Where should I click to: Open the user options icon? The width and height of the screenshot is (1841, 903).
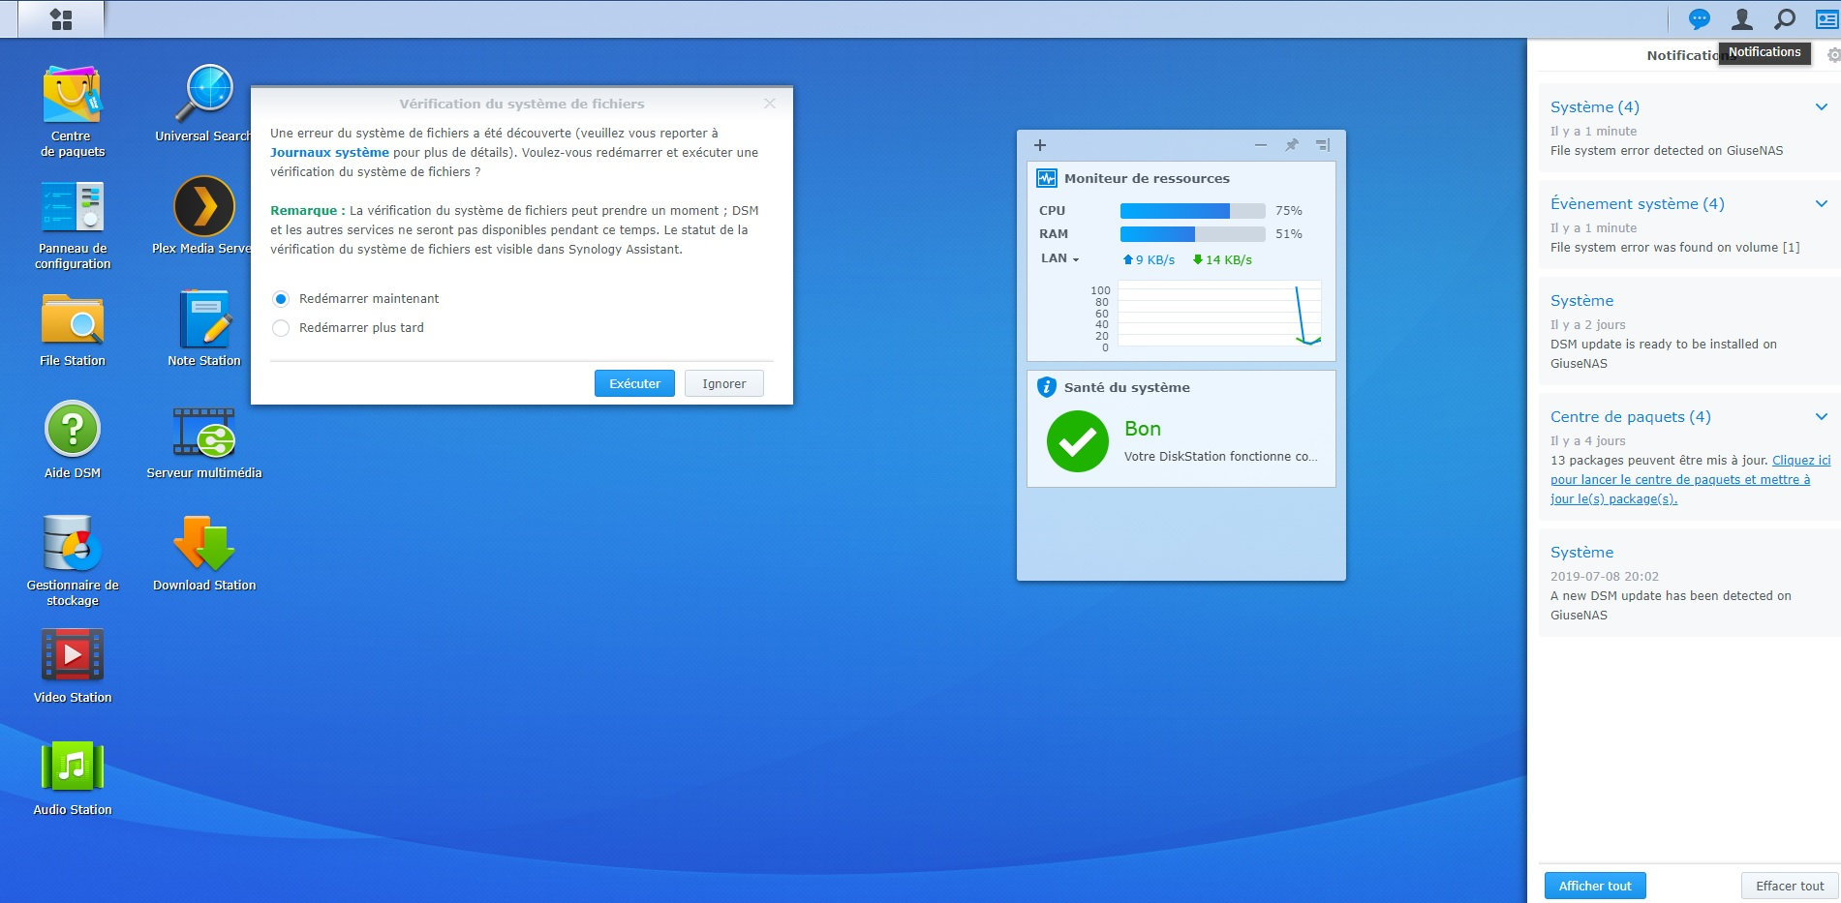click(1741, 18)
